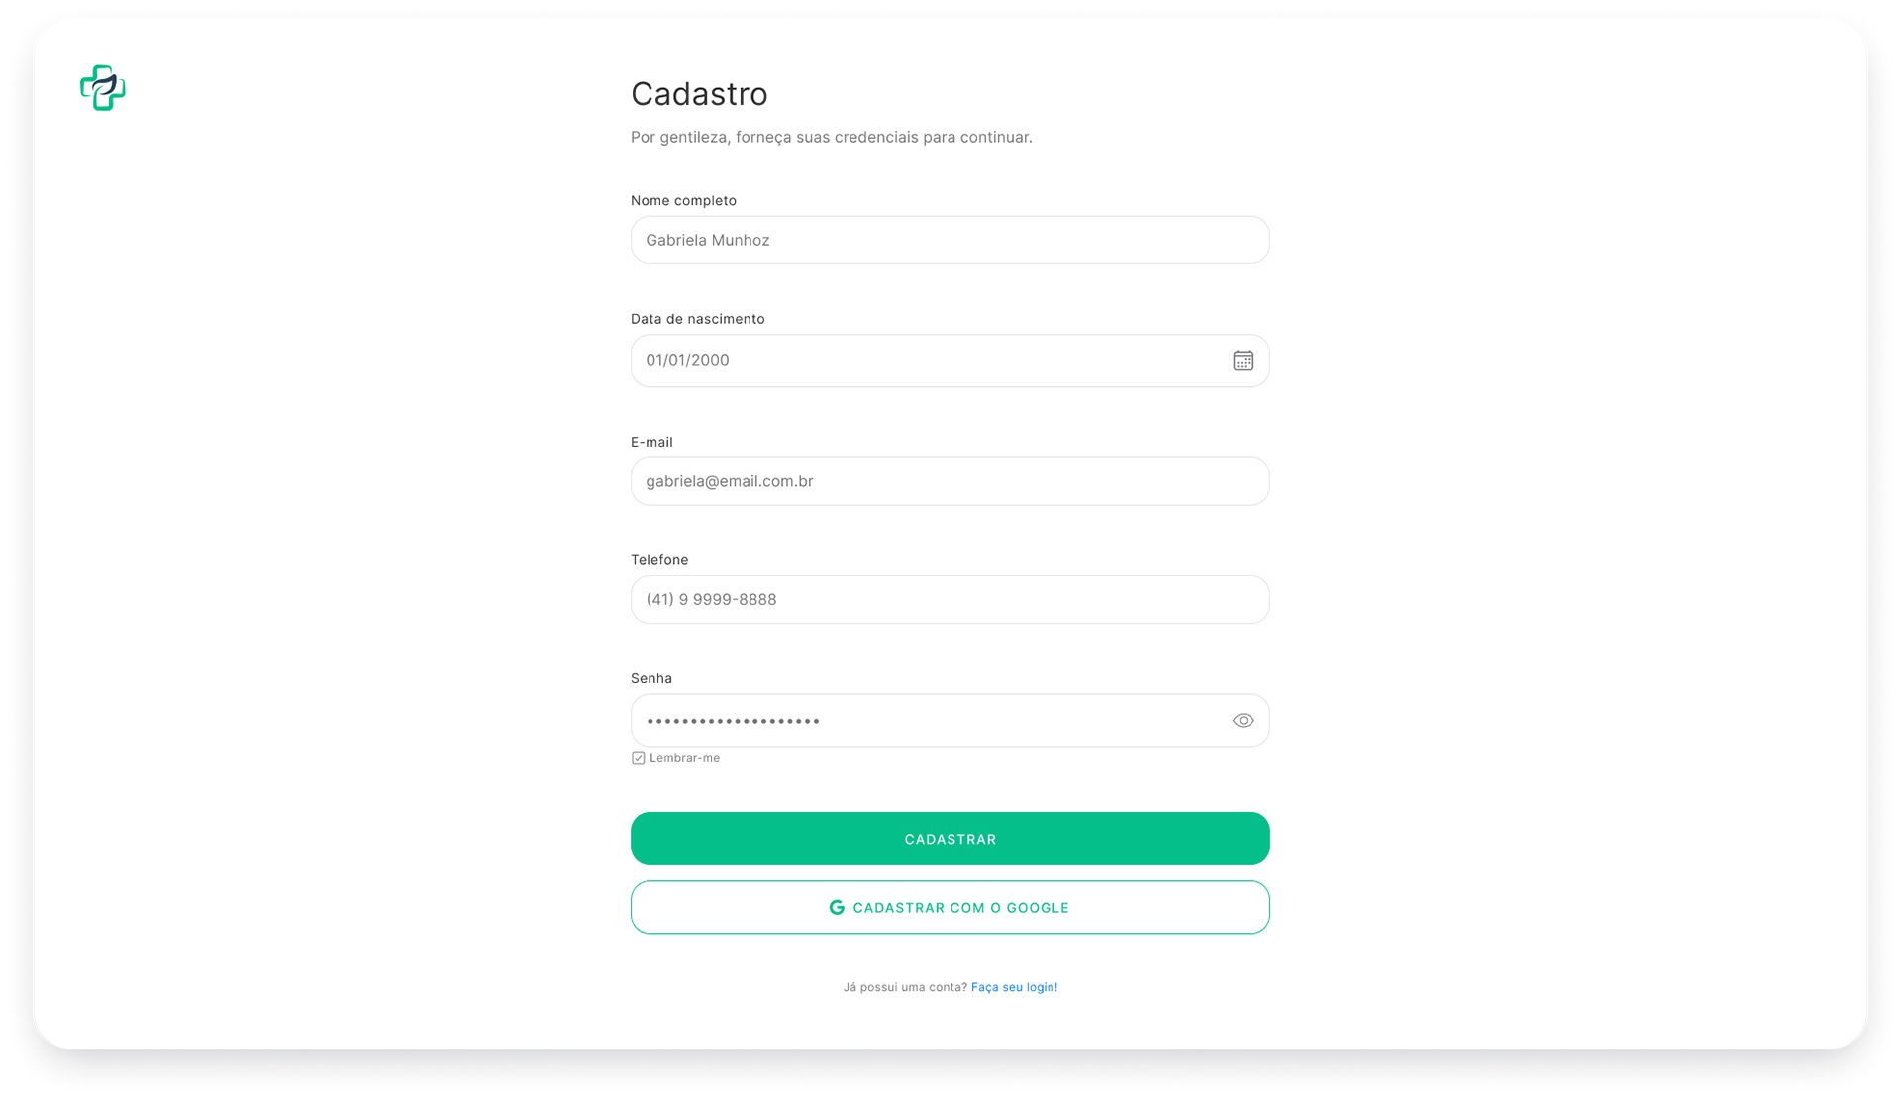Click the Data de nascimento label
The image size is (1901, 1099).
(x=697, y=319)
